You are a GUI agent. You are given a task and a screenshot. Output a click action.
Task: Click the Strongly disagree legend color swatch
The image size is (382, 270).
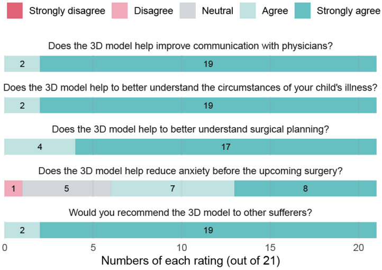click(15, 11)
